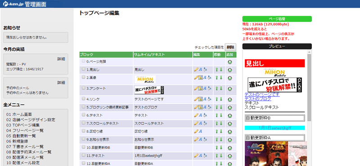Viewport: 360px width, 166px height.
Task: Click font style A icon for 6.テキスト
Action: pos(200,115)
